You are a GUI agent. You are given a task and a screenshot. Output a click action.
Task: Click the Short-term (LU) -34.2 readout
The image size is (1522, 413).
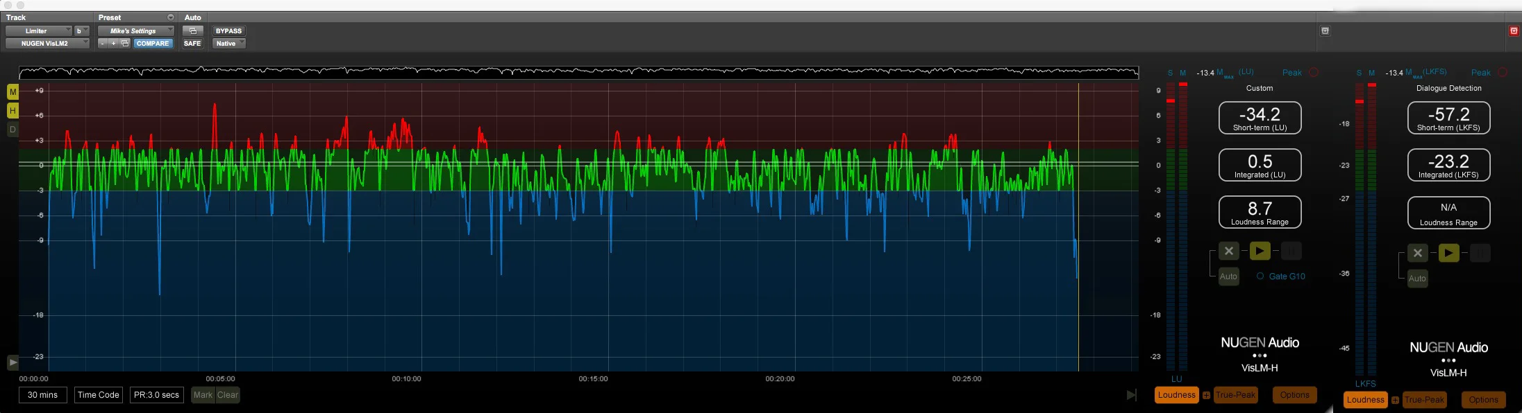pos(1260,118)
